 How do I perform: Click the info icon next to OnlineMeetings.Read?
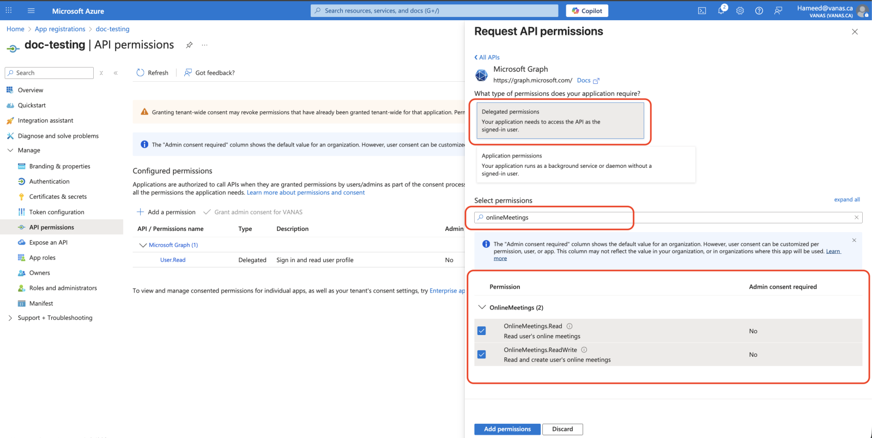tap(570, 326)
